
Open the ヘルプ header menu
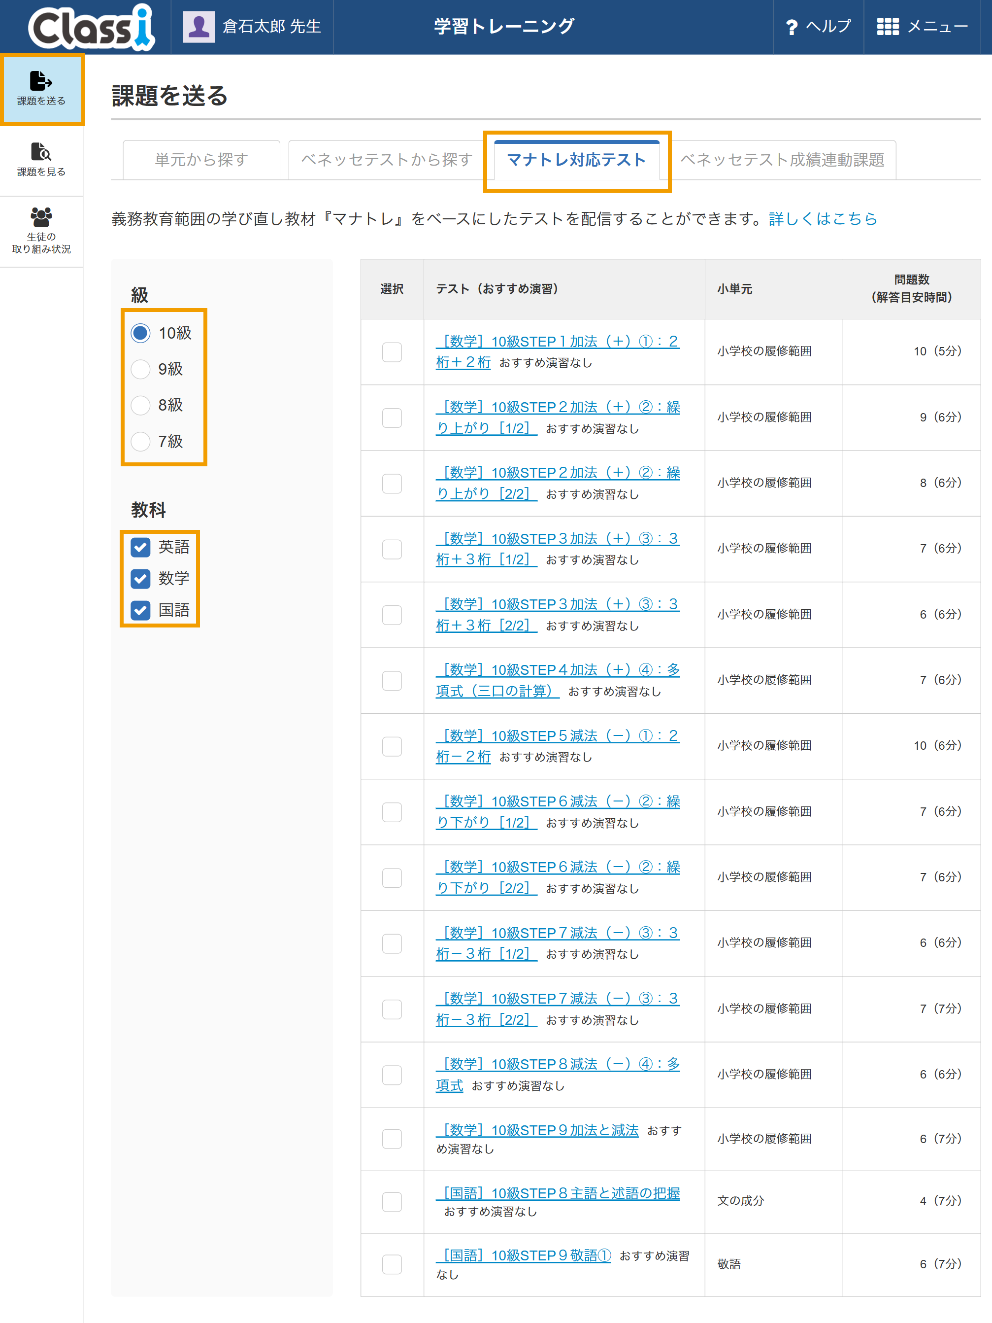point(818,27)
